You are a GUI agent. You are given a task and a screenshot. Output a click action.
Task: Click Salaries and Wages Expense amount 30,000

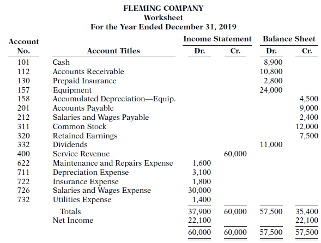(199, 190)
